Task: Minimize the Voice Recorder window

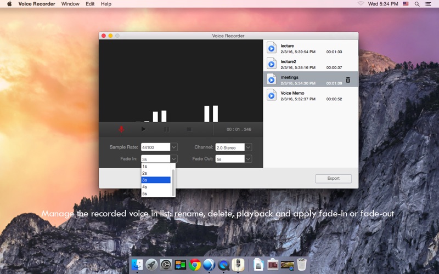Action: pos(111,36)
